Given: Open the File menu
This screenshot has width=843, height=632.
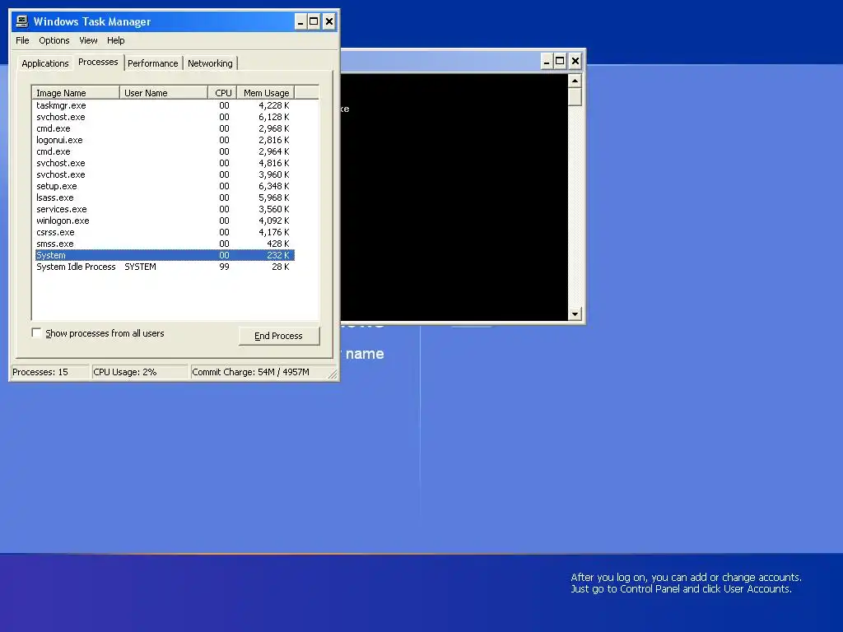Looking at the screenshot, I should tap(22, 40).
